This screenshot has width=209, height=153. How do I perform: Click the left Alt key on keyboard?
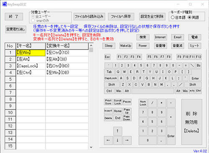pos(127,91)
